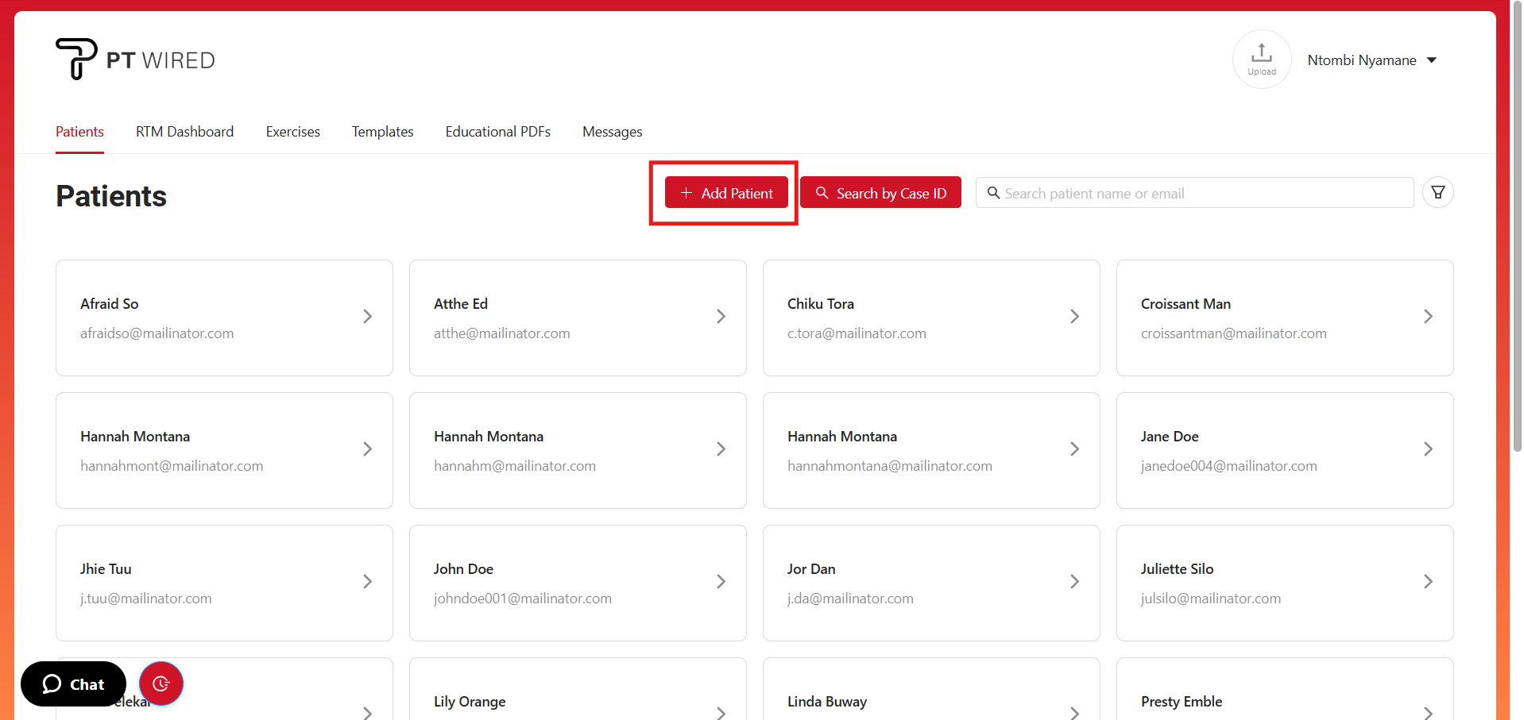The width and height of the screenshot is (1524, 720).
Task: Select the Templates tab
Action: pos(383,132)
